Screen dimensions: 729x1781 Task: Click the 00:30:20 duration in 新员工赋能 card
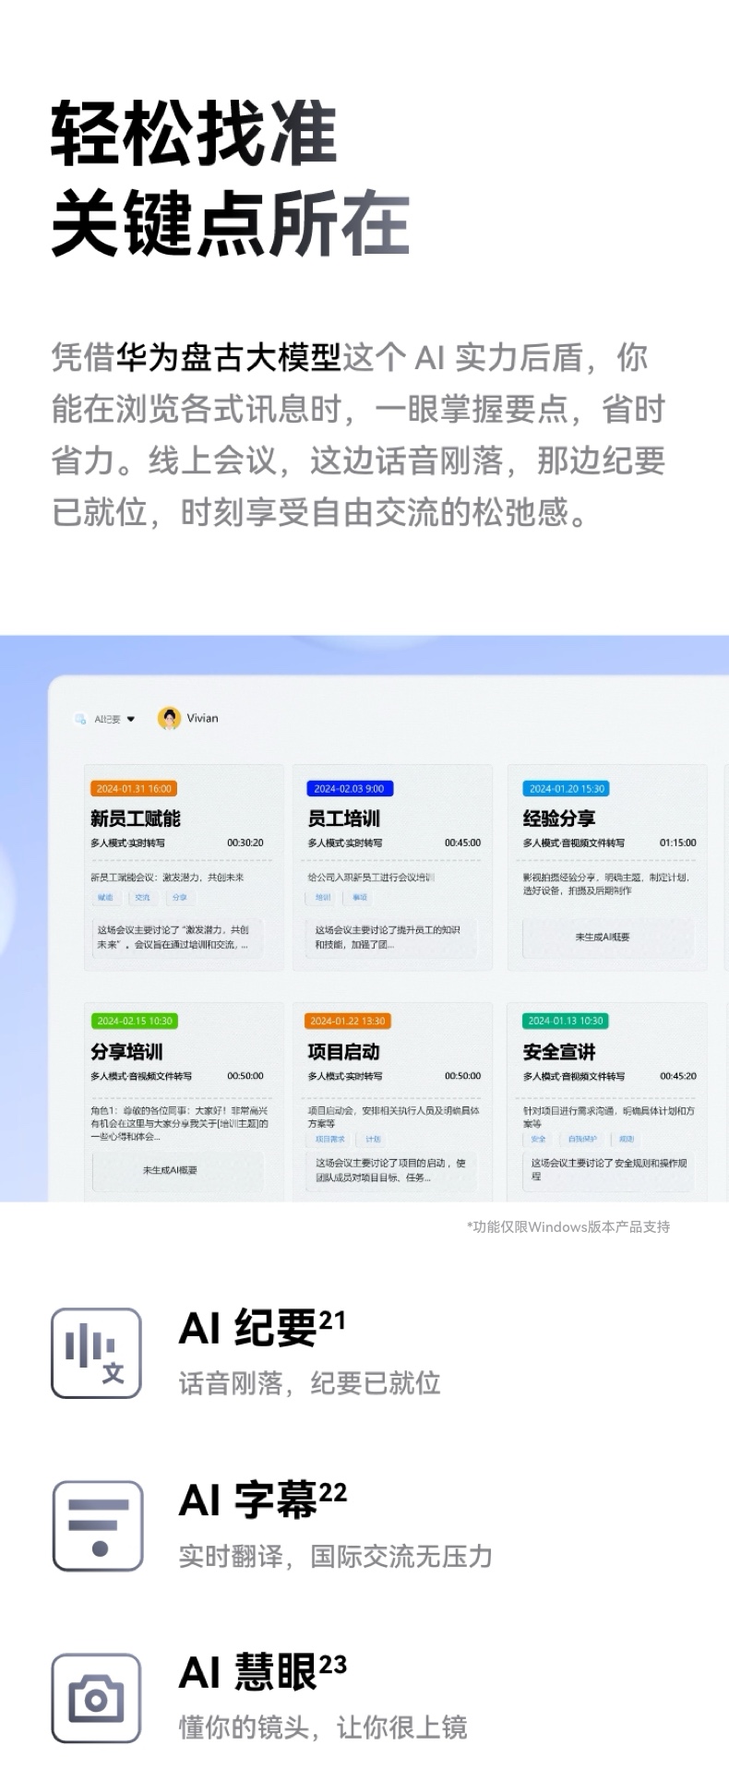coord(245,843)
